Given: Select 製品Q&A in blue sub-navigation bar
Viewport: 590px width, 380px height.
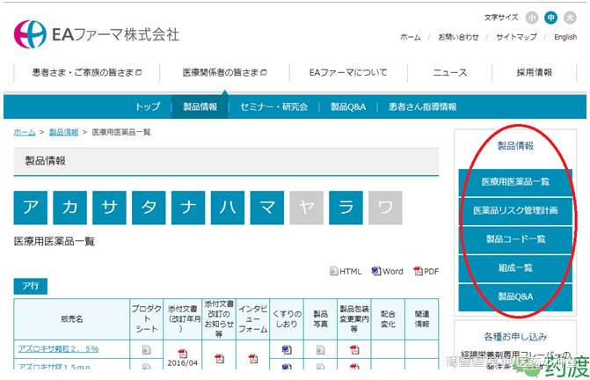Looking at the screenshot, I should coord(348,106).
